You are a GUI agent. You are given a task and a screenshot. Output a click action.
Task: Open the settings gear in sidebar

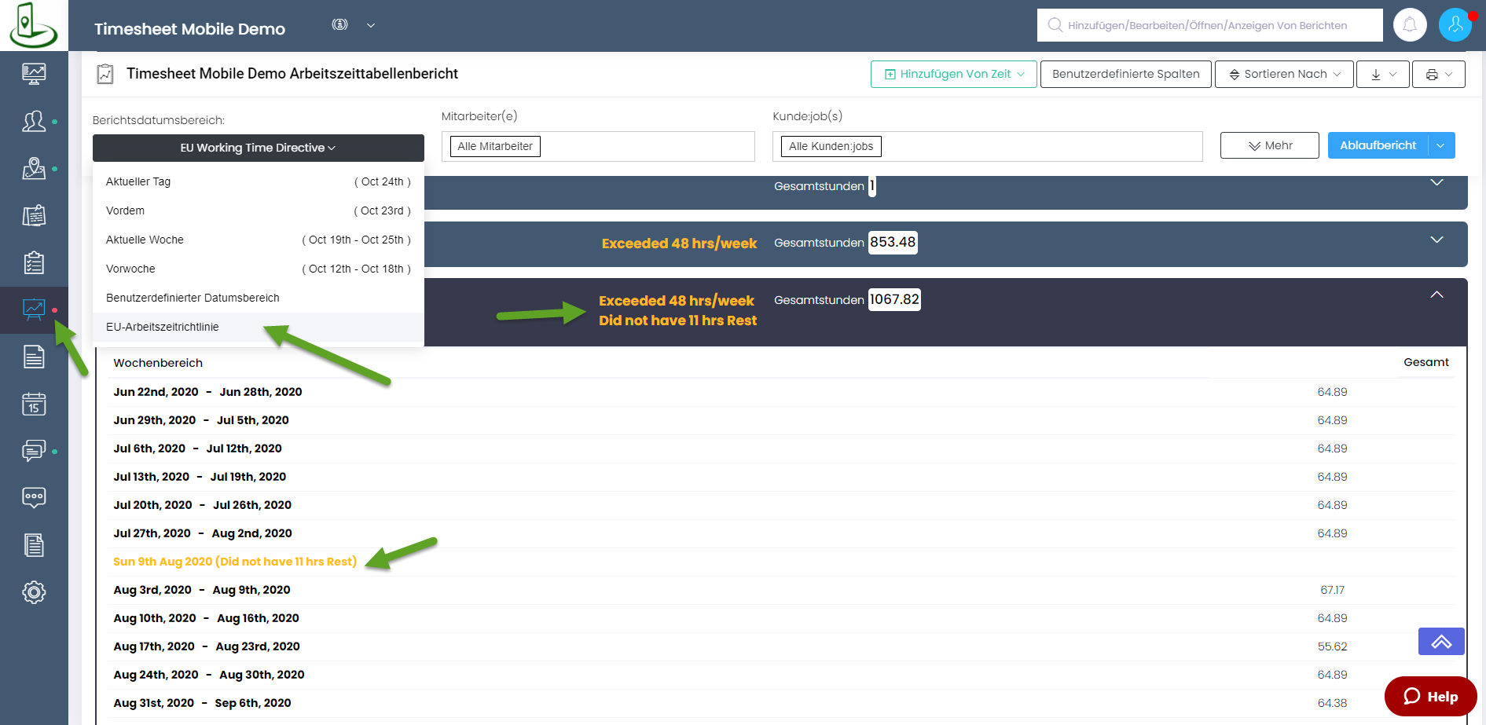(x=34, y=592)
